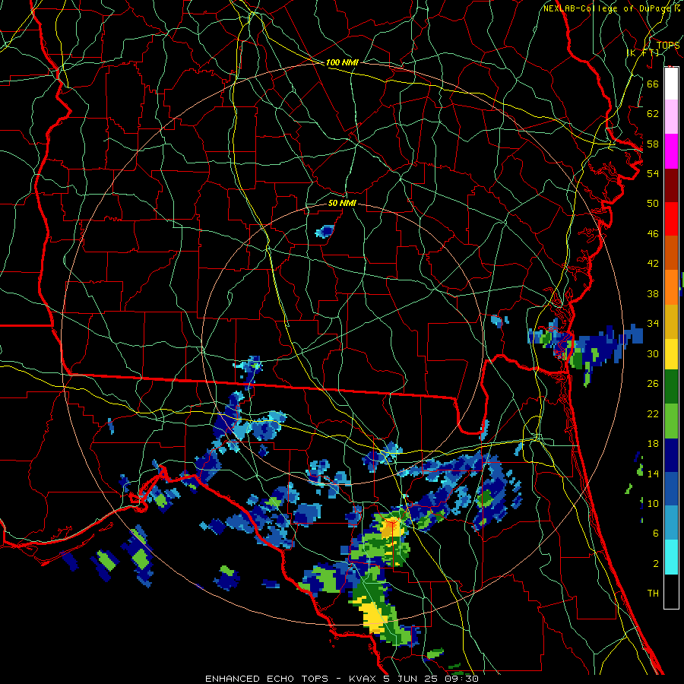This screenshot has width=684, height=684.
Task: Click the "26" legend value
Action: pyautogui.click(x=653, y=384)
